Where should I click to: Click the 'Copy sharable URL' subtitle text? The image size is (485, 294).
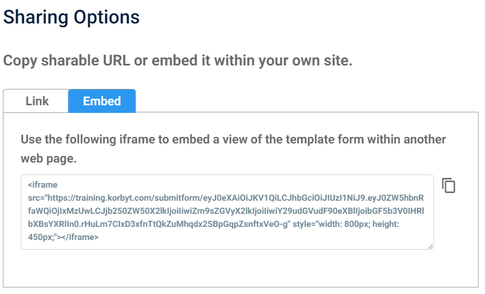[178, 61]
